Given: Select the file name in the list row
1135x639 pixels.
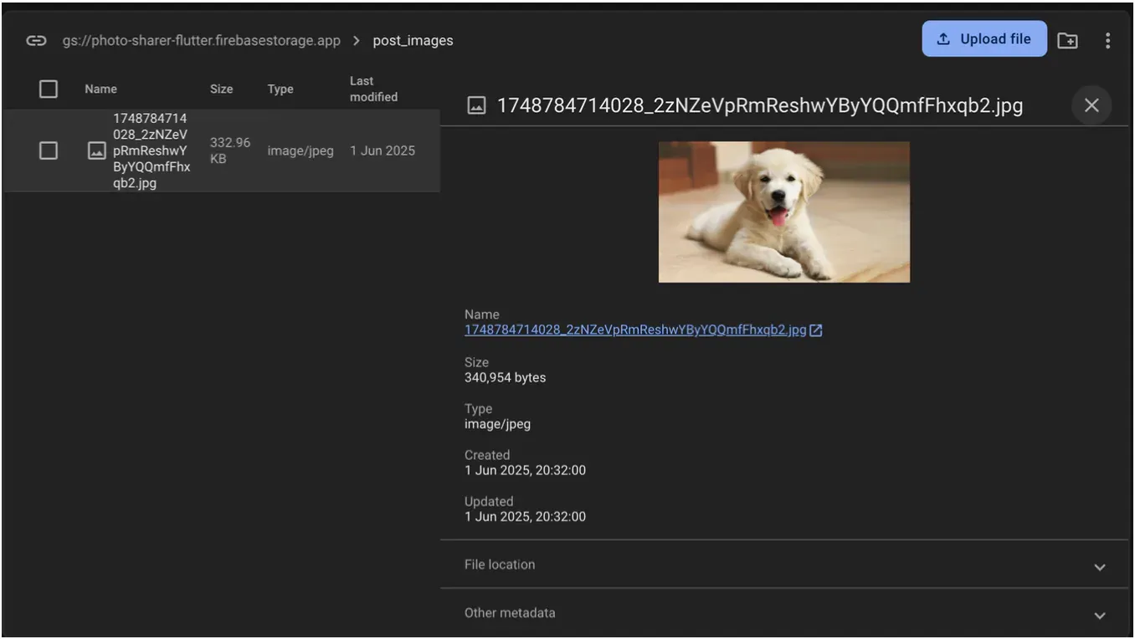Looking at the screenshot, I should [152, 151].
